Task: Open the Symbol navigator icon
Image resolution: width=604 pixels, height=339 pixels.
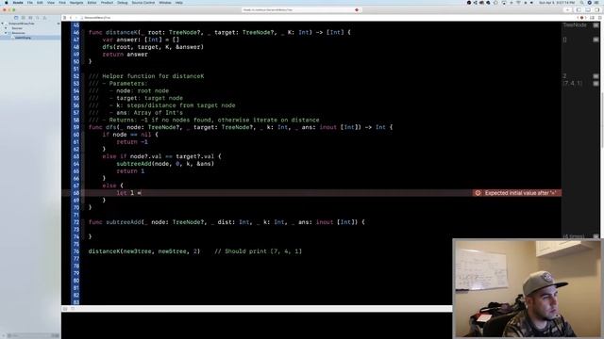Action: tap(30, 18)
